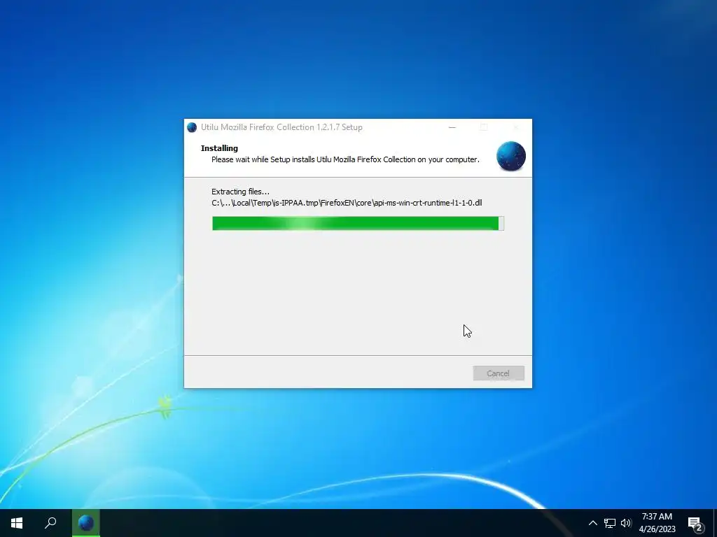This screenshot has width=717, height=537.
Task: Open the network status tray icon
Action: 610,523
